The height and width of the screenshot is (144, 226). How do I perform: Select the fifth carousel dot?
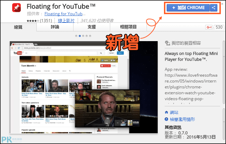[90, 36]
